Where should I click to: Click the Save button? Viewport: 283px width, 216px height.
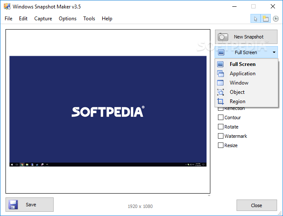click(x=30, y=205)
